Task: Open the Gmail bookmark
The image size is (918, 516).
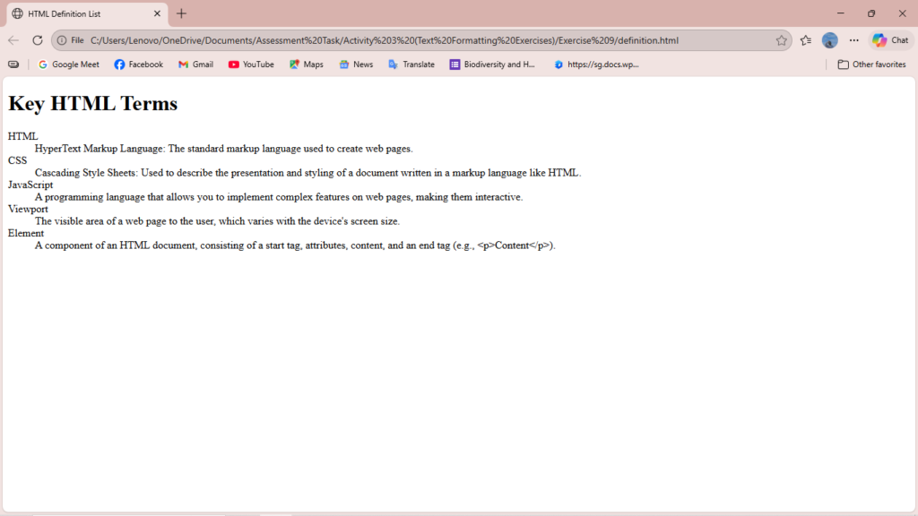Action: 195,64
